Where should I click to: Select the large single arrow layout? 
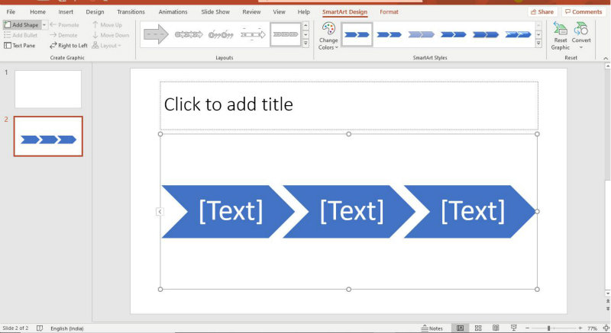(x=157, y=34)
